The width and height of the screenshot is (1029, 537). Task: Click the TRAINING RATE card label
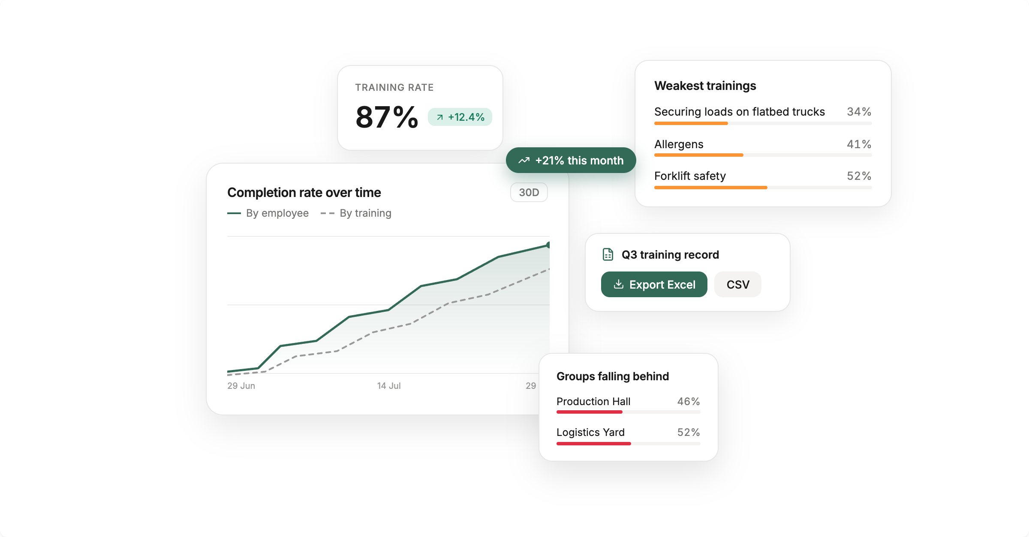tap(394, 87)
